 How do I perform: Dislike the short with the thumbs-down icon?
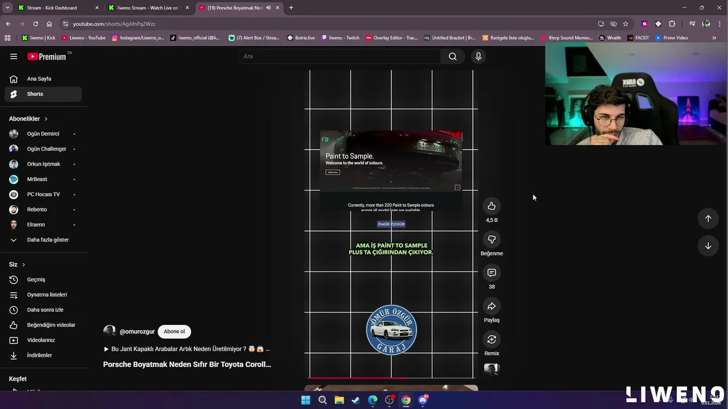tap(491, 240)
